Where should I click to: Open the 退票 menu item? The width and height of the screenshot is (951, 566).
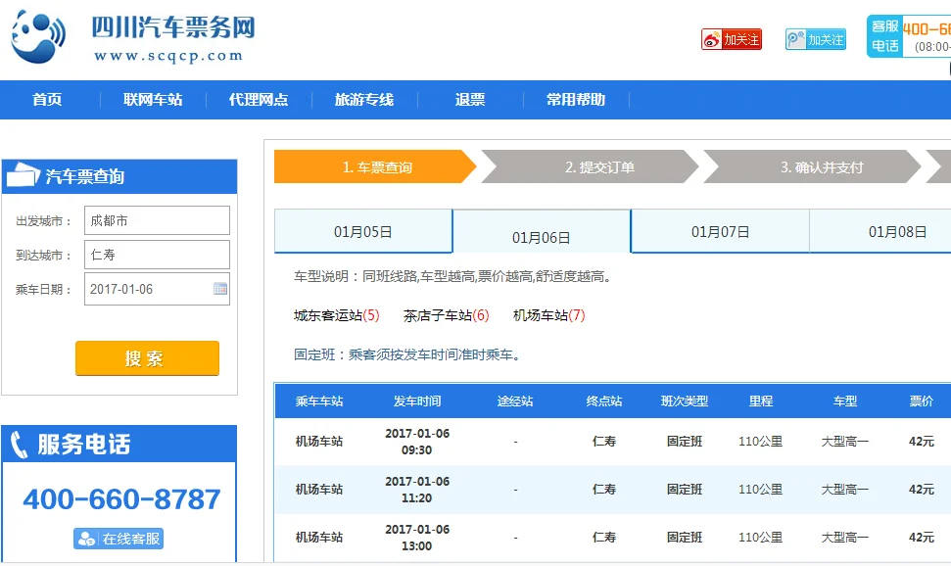coord(471,99)
